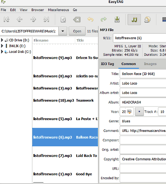Click the Composer field

[143, 140]
